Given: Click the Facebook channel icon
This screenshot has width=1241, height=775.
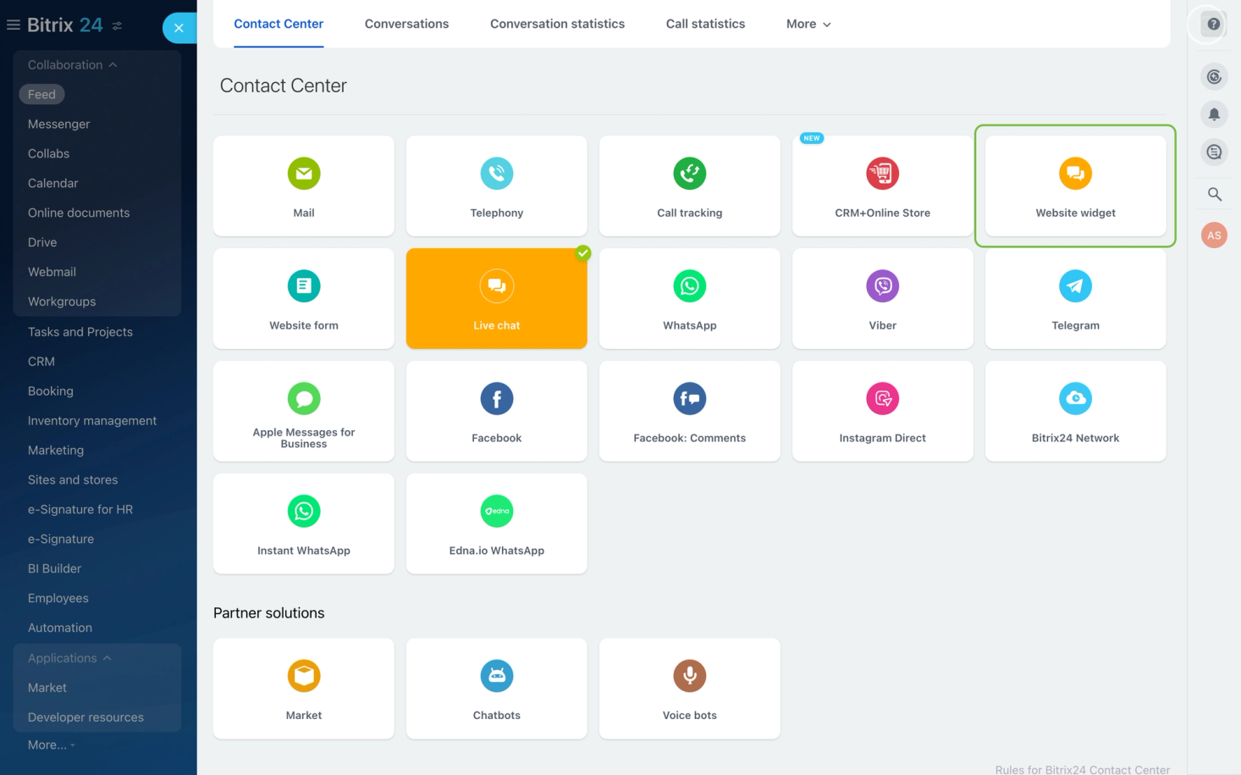Looking at the screenshot, I should (x=497, y=399).
